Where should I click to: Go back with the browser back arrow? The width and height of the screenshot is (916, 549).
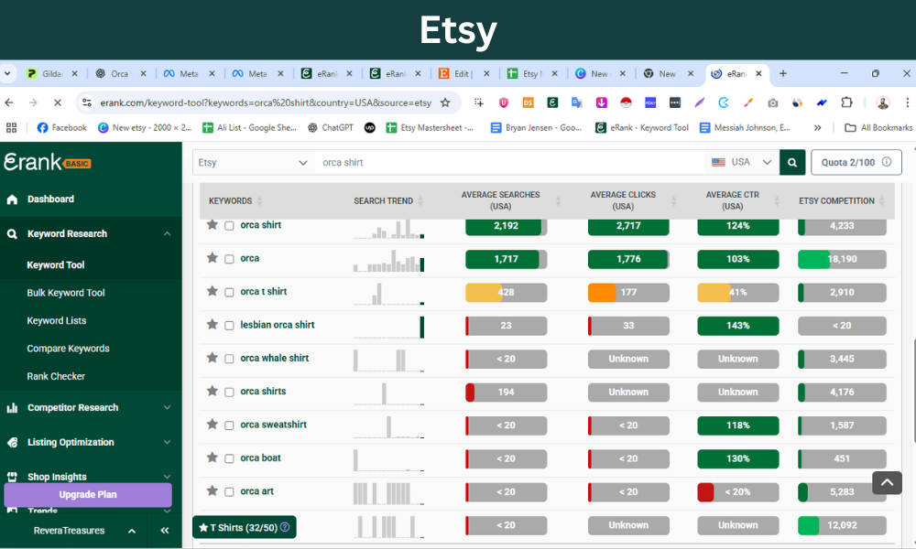coord(9,102)
